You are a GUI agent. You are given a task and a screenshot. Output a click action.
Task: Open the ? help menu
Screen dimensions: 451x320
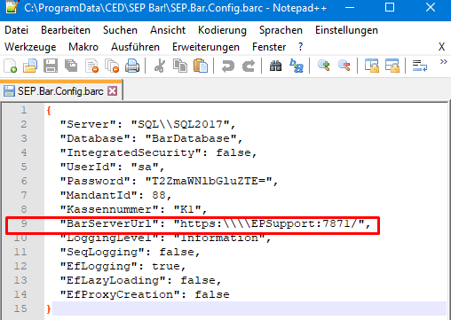pos(301,47)
